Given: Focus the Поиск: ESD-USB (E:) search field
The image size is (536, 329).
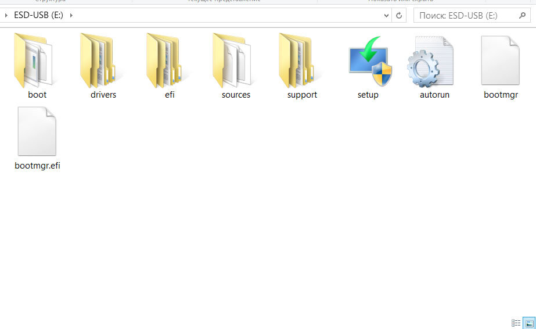Looking at the screenshot, I should point(472,15).
